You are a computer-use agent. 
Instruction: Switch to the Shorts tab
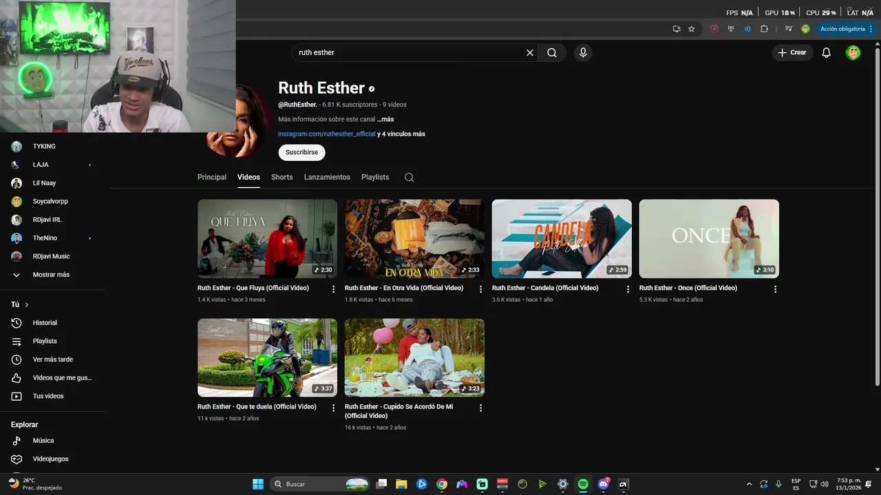[x=282, y=177]
